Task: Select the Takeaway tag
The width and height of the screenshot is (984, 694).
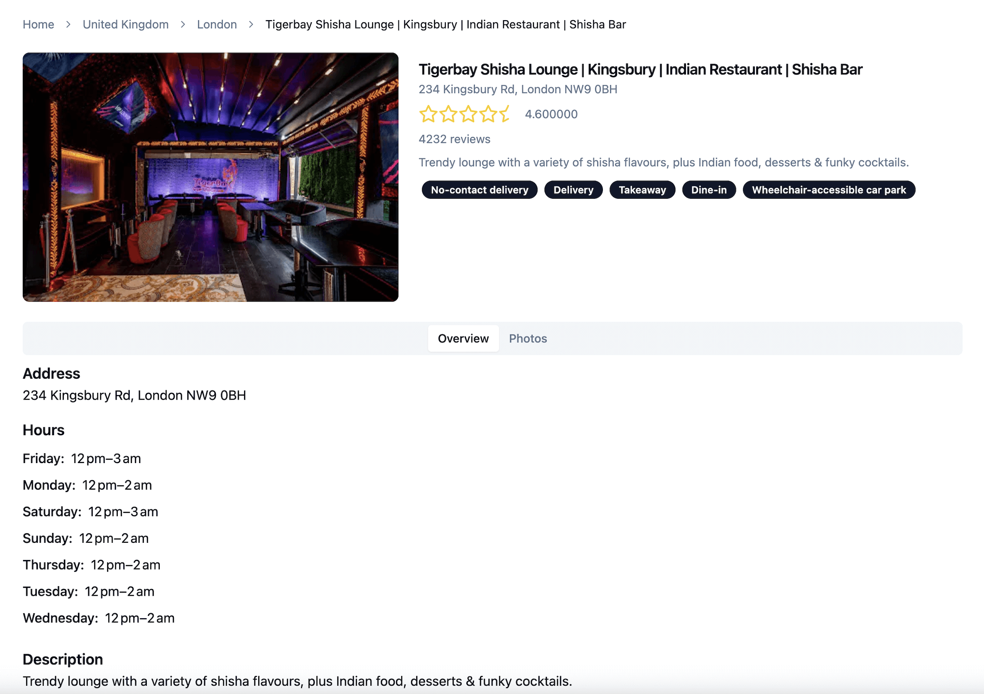Action: pos(642,190)
